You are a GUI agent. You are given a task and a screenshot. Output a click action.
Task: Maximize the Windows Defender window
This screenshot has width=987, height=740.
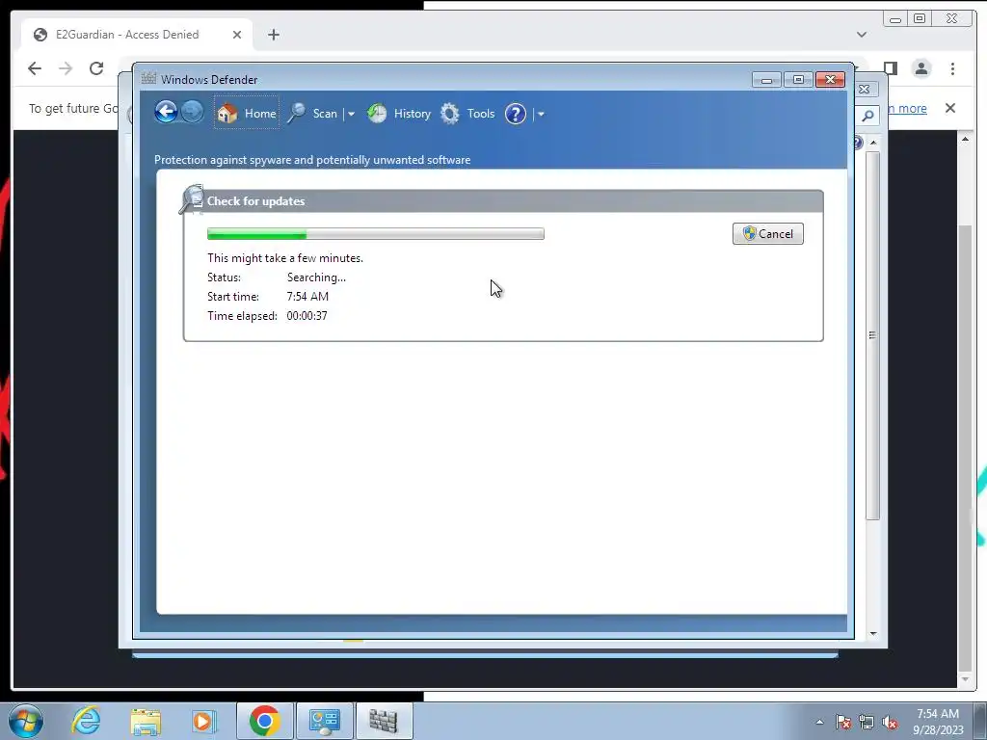click(798, 79)
